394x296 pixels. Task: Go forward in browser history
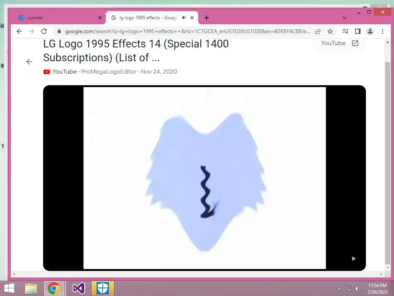pos(32,31)
